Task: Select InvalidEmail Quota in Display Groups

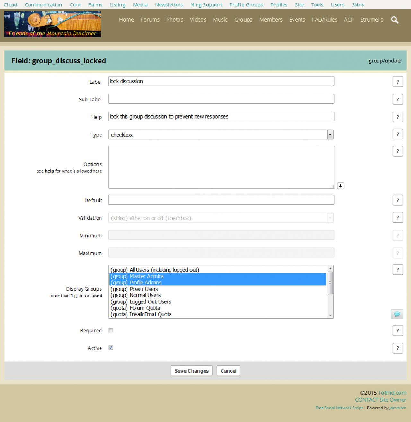Action: click(x=218, y=314)
